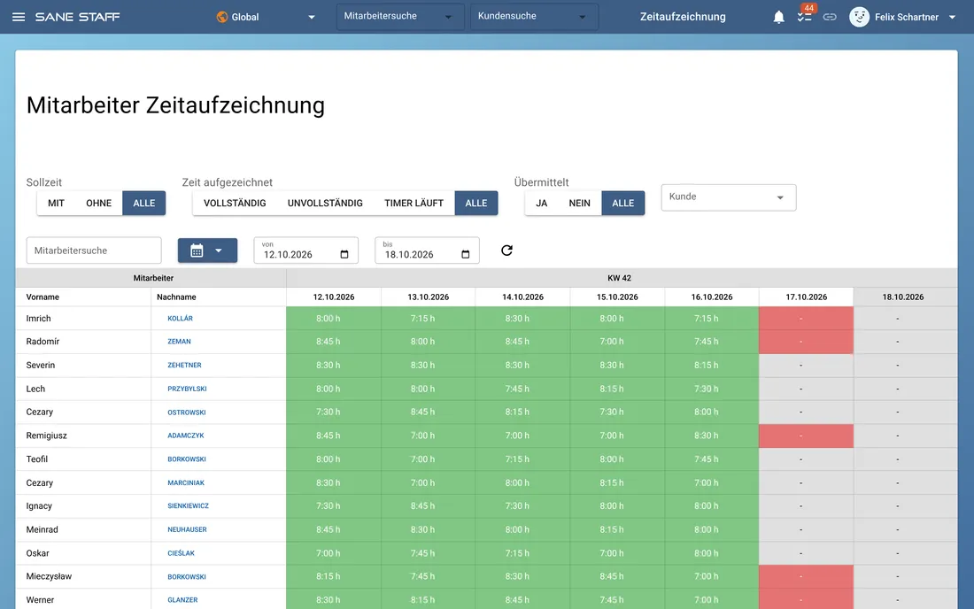
Task: Click Adamczyk's red cell on 17.10.2026
Action: pos(807,436)
